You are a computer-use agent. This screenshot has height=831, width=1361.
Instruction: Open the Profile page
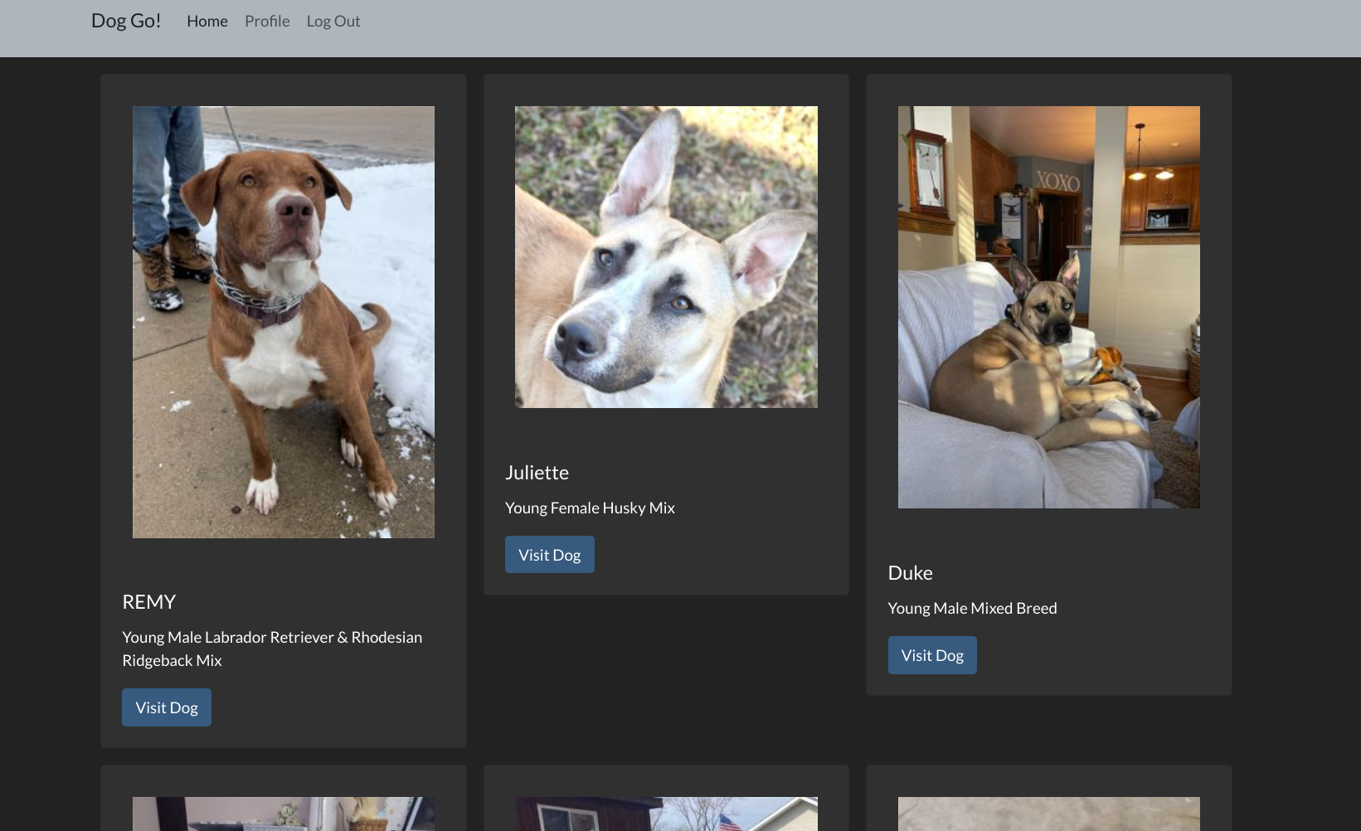point(266,21)
